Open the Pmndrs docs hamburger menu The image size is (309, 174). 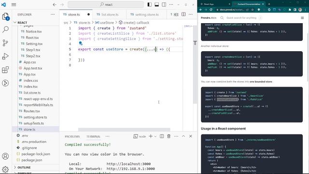[302, 18]
